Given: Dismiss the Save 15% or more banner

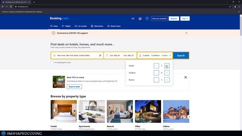Looking at the screenshot, I should pos(186,77).
